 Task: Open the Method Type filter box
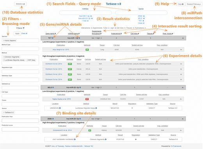click(20, 49)
